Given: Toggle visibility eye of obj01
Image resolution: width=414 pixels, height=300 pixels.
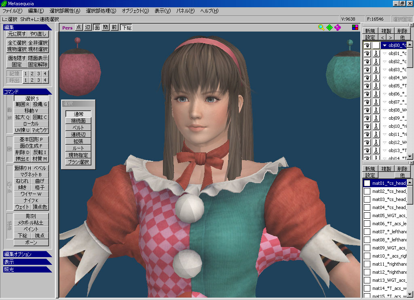Looking at the screenshot, I should point(367,54).
